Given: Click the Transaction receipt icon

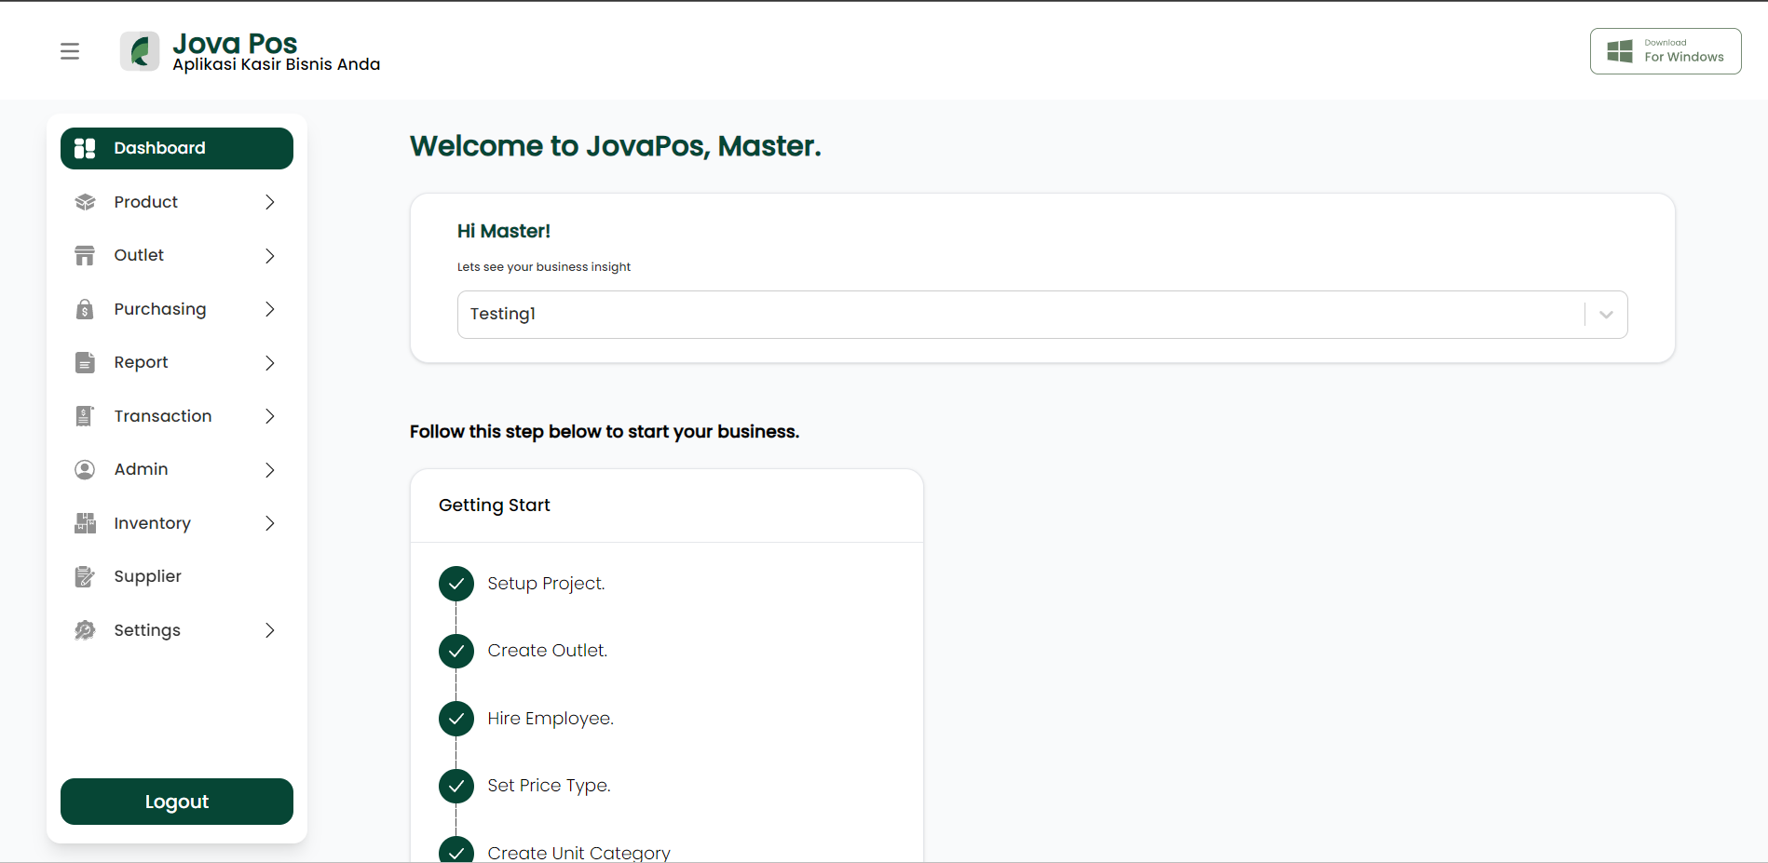Looking at the screenshot, I should click(x=85, y=416).
